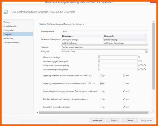This screenshot has width=158, height=126.
Task: Focus the Tätigkeit text field
Action: (104, 47)
